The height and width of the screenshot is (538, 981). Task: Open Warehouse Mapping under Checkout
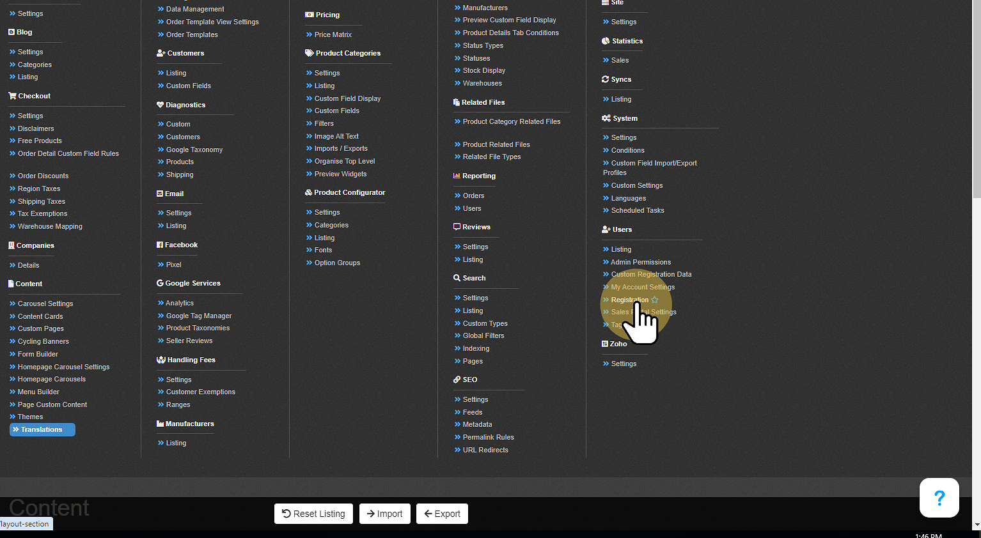[x=50, y=226]
